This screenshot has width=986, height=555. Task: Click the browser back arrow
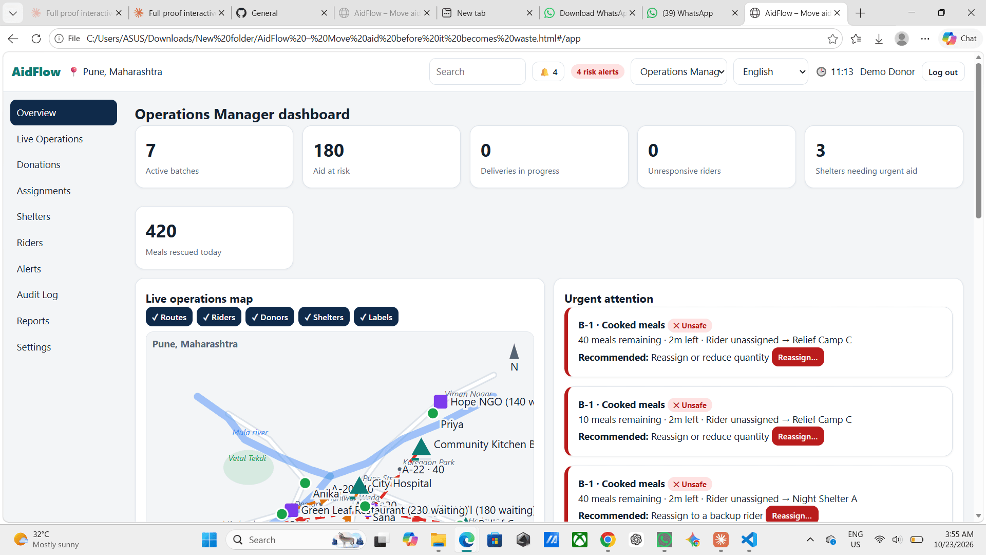point(13,39)
